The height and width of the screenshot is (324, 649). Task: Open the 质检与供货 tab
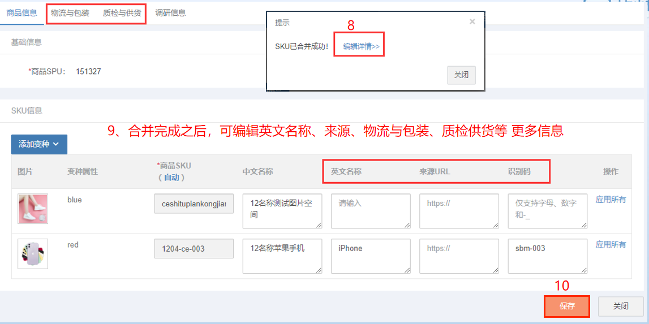click(x=122, y=13)
